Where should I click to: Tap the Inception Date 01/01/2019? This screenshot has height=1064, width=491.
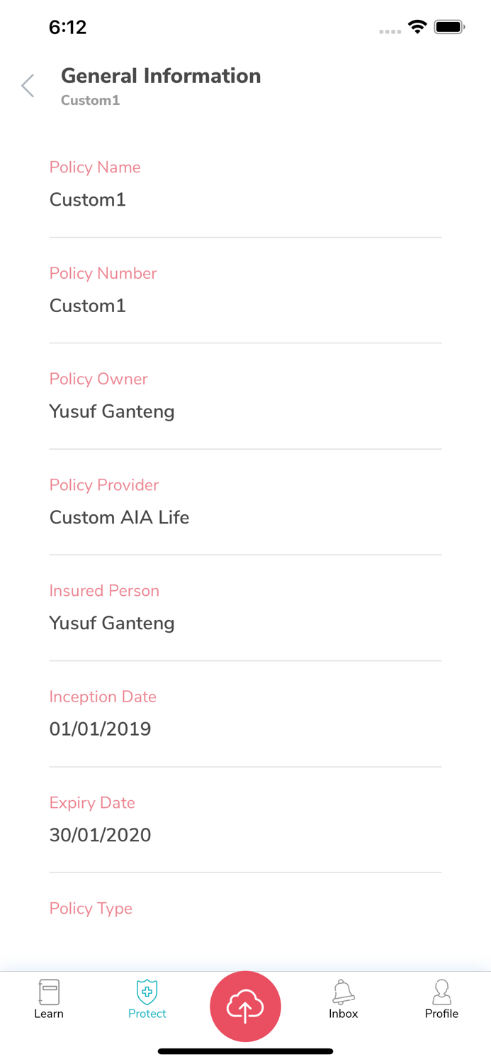[100, 729]
